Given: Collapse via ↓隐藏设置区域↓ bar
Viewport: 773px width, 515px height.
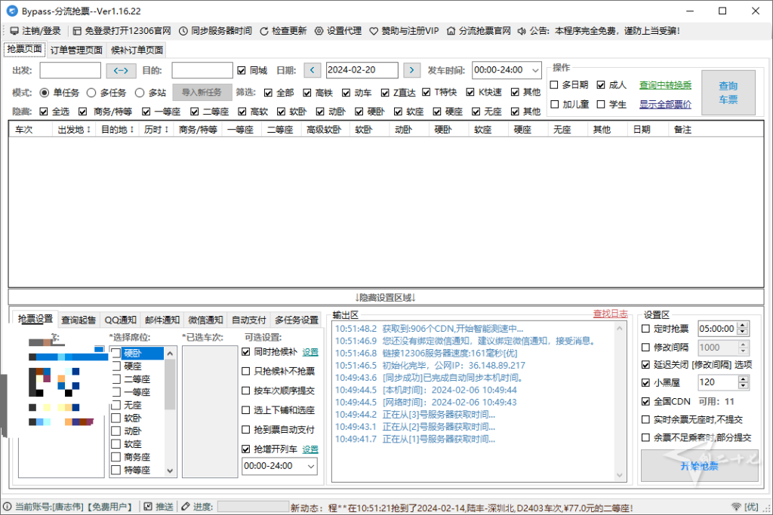Looking at the screenshot, I should [x=386, y=297].
